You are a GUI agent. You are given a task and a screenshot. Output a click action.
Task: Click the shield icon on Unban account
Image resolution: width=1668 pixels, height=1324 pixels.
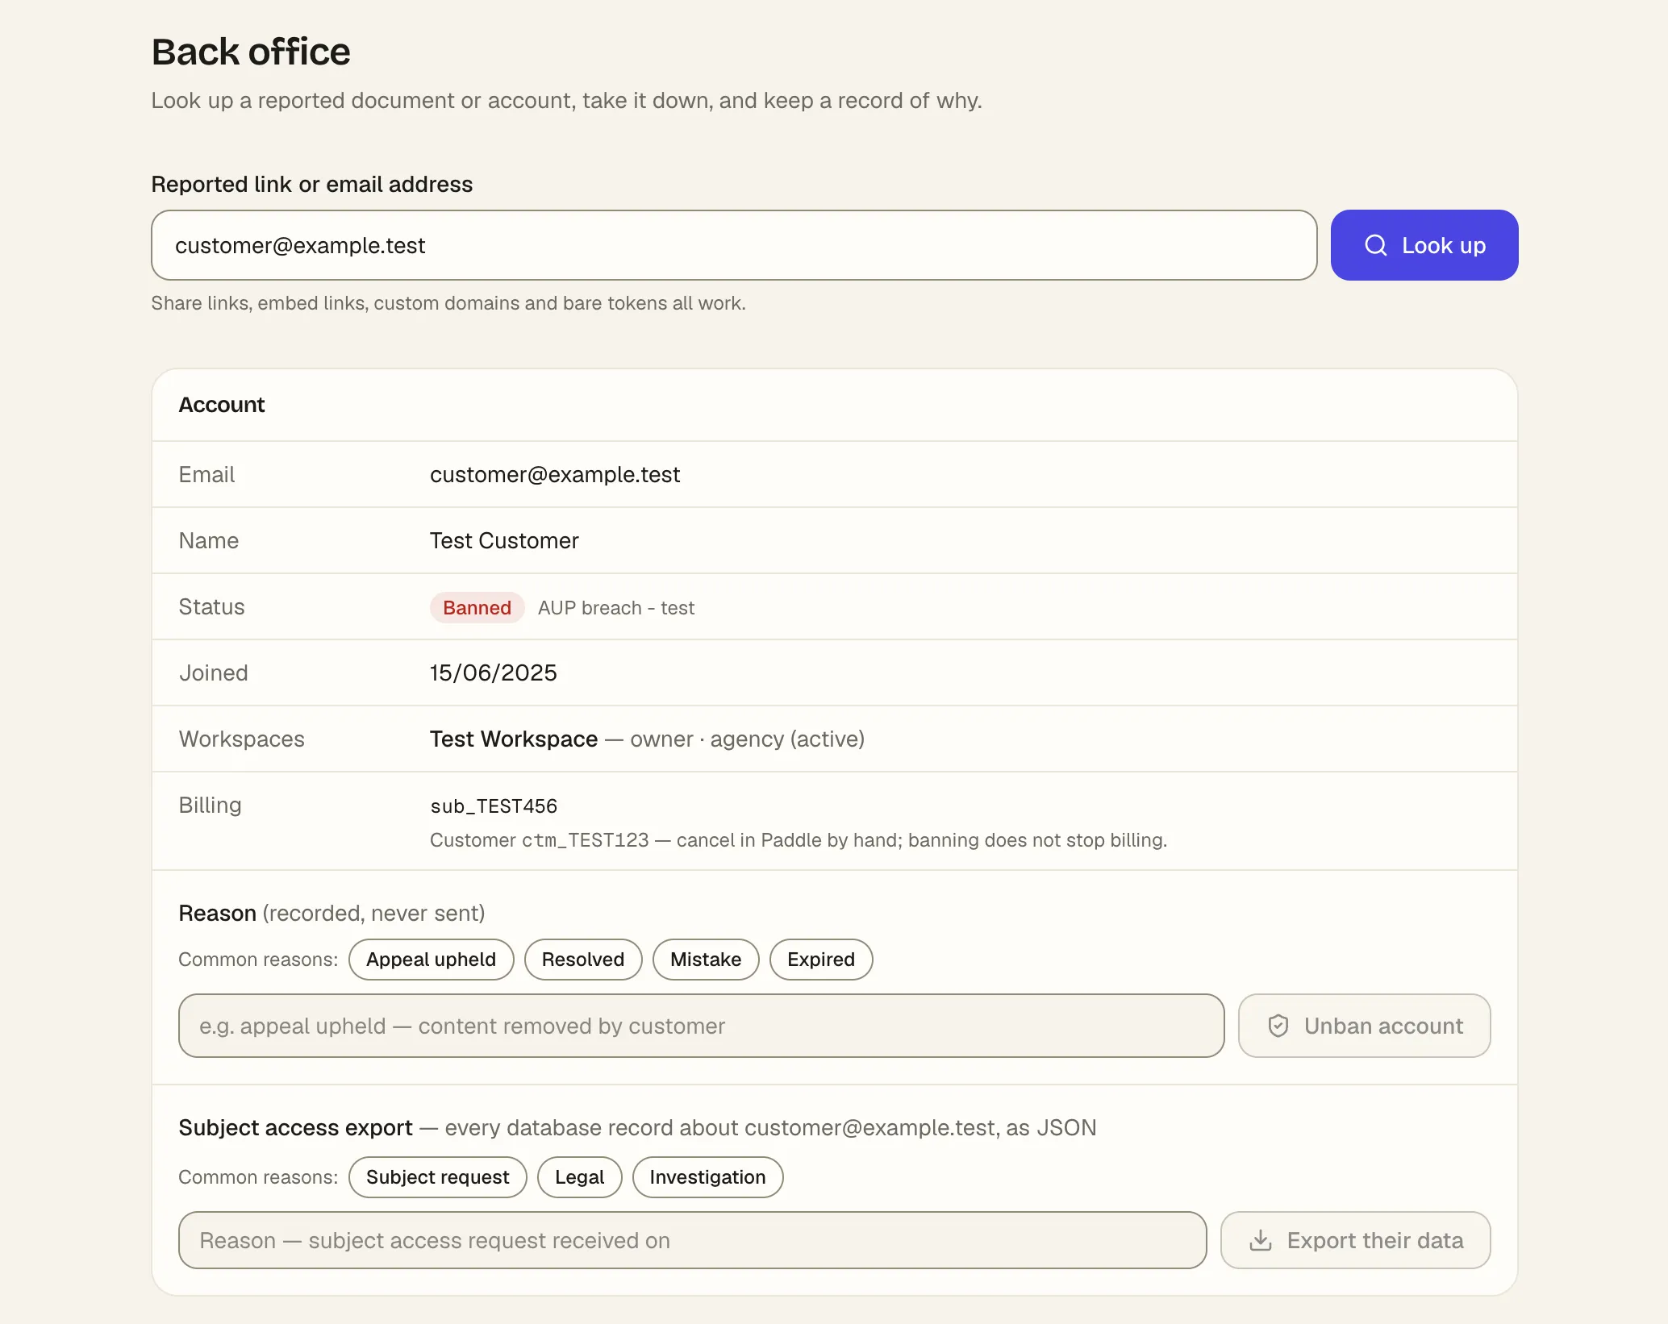click(1278, 1026)
